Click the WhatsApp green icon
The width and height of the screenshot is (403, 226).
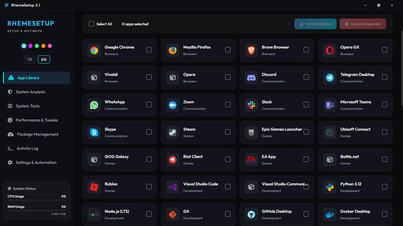[x=94, y=105]
